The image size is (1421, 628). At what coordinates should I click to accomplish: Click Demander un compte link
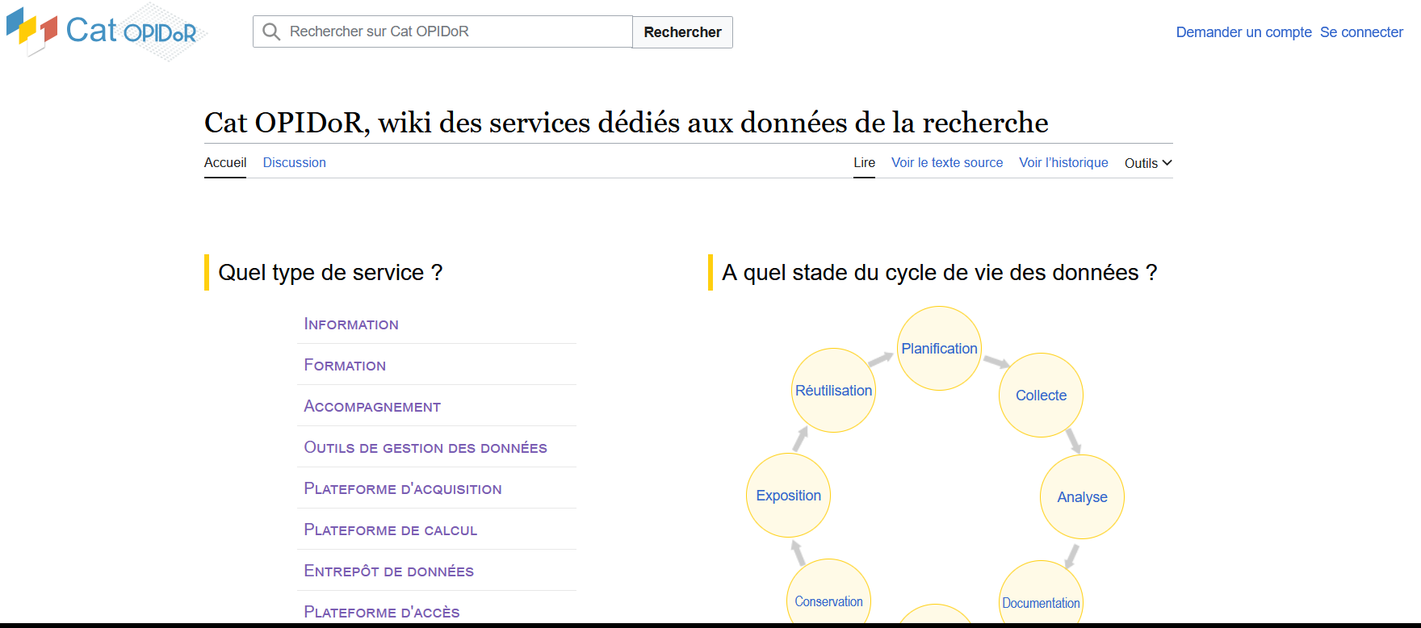[1243, 32]
